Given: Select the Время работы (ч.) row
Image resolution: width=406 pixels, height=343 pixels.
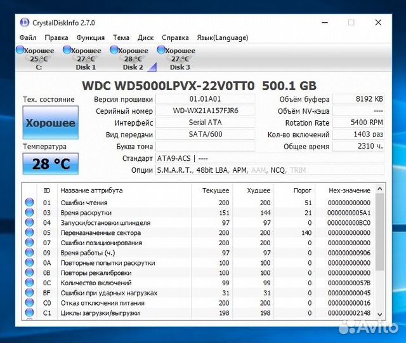Looking at the screenshot, I should 198,253.
